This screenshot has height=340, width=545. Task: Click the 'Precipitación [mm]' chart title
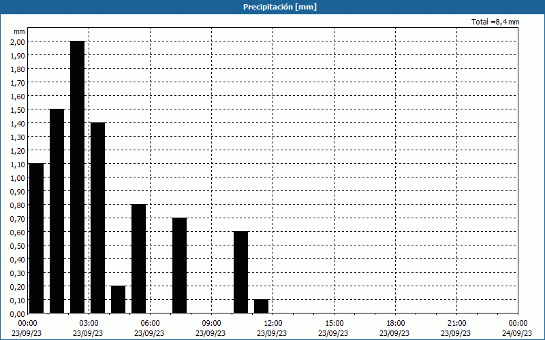[280, 7]
